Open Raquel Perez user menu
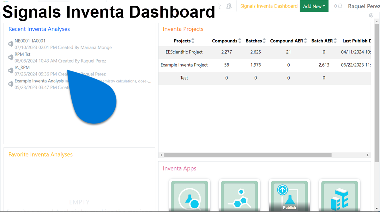Image resolution: width=380 pixels, height=212 pixels. pyautogui.click(x=364, y=6)
